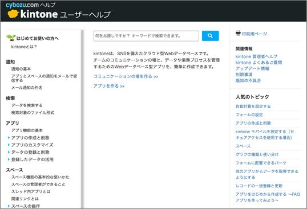This screenshot has width=307, height=209.
Task: Follow the アプリを作る >> link
Action: tap(109, 86)
